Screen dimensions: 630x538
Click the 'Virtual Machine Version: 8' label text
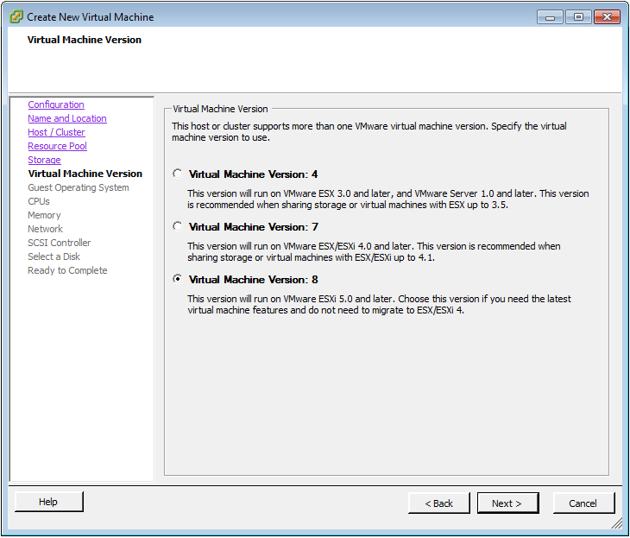[x=253, y=280]
